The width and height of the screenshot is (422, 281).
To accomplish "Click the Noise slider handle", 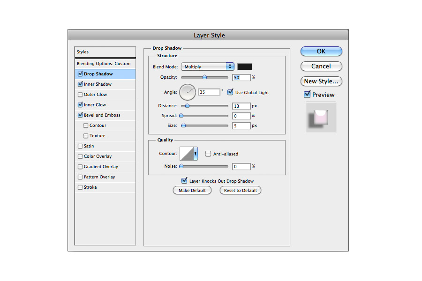I will 181,166.
